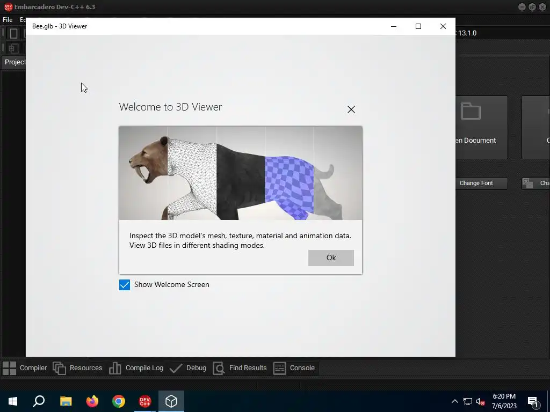The image size is (550, 412).
Task: Close the Welcome to 3D Viewer dialog
Action: coord(351,109)
